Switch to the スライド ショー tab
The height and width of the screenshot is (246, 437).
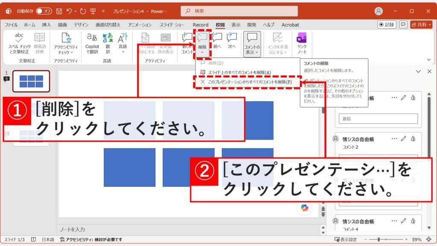tap(172, 25)
